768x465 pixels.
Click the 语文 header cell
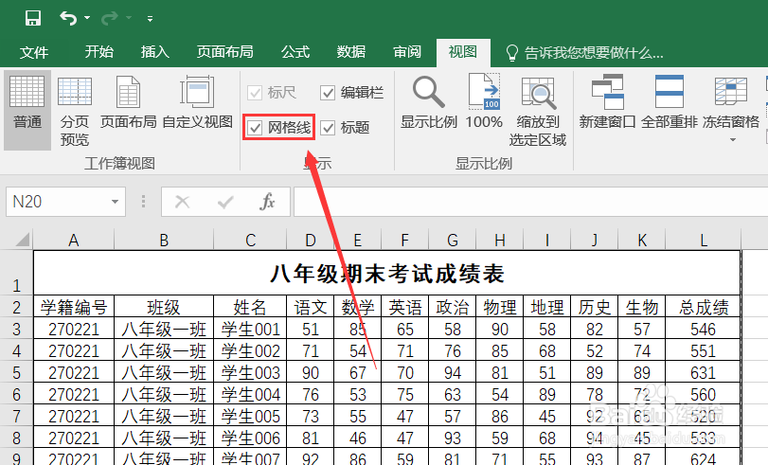click(310, 307)
